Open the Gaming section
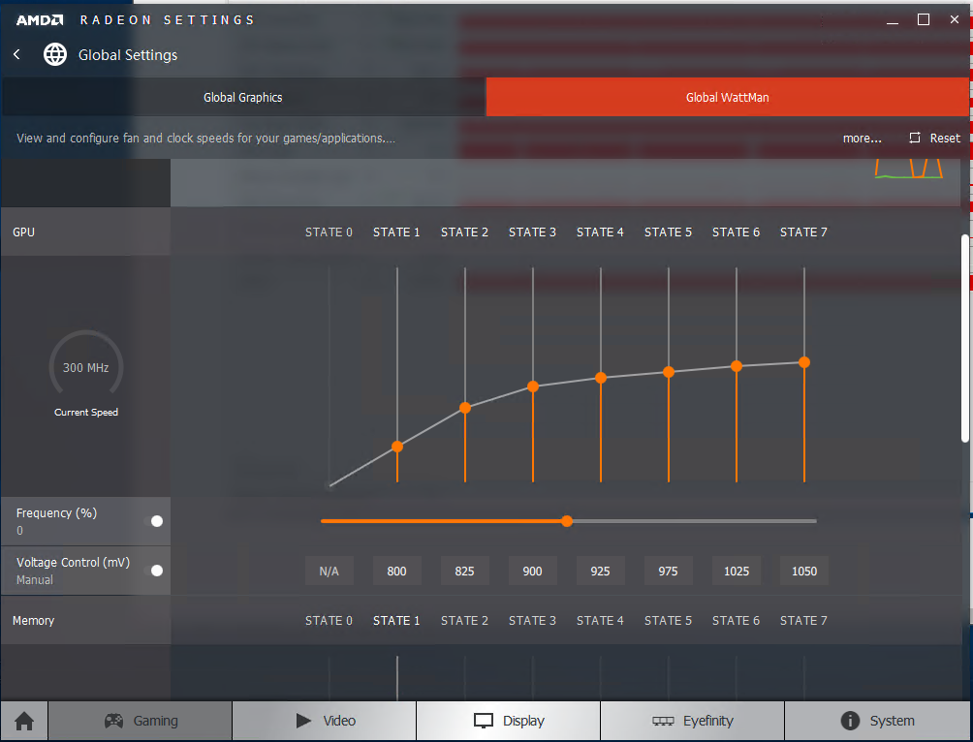Viewport: 973px width, 742px height. [141, 721]
